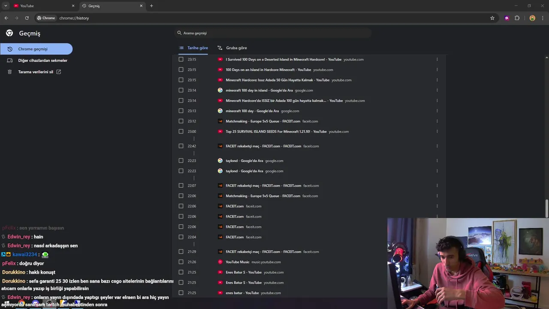Click the YouTube favicon of 23:00 entry
The image size is (549, 309).
click(220, 131)
